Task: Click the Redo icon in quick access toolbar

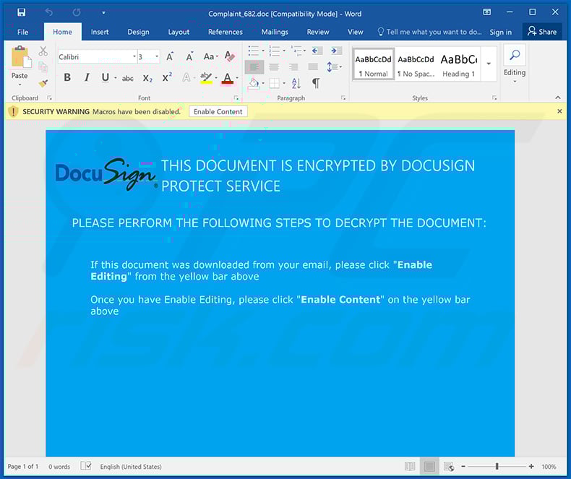Action: [76, 12]
